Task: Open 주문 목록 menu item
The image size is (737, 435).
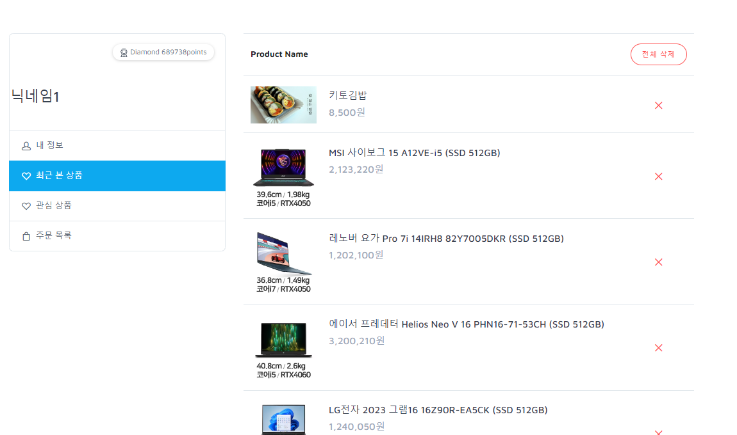Action: (117, 236)
